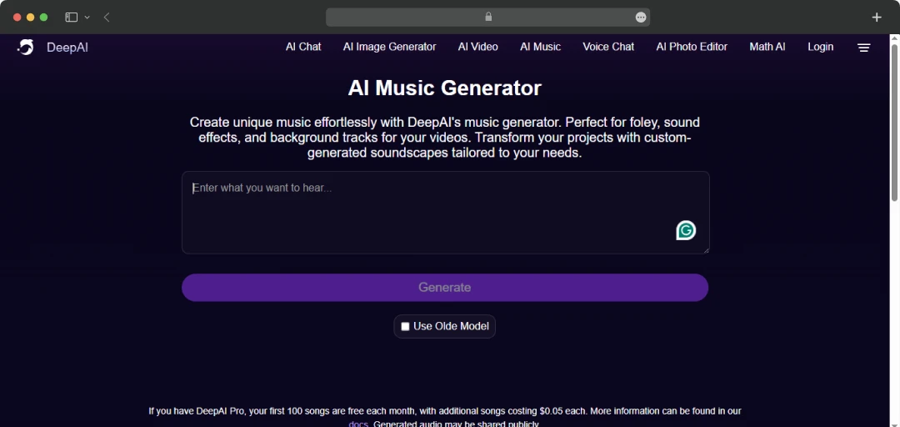The width and height of the screenshot is (900, 427).
Task: Select AI Music in the navigation
Action: point(541,48)
